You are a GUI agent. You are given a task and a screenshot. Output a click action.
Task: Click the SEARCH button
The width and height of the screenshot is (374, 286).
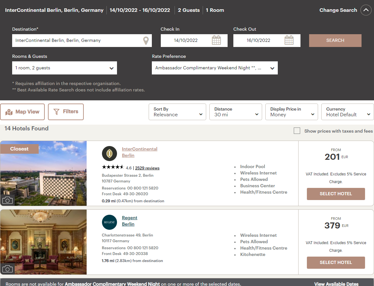(335, 41)
